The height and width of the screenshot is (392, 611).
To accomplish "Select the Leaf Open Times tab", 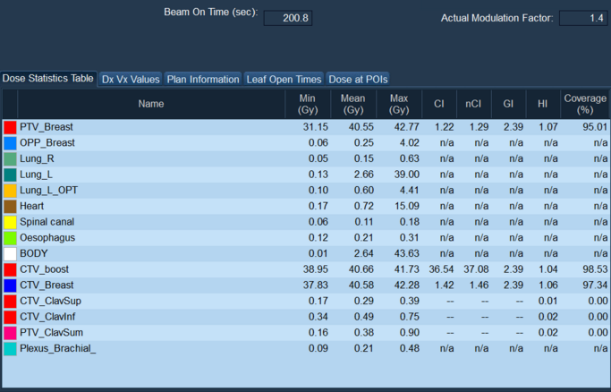I will (x=284, y=79).
